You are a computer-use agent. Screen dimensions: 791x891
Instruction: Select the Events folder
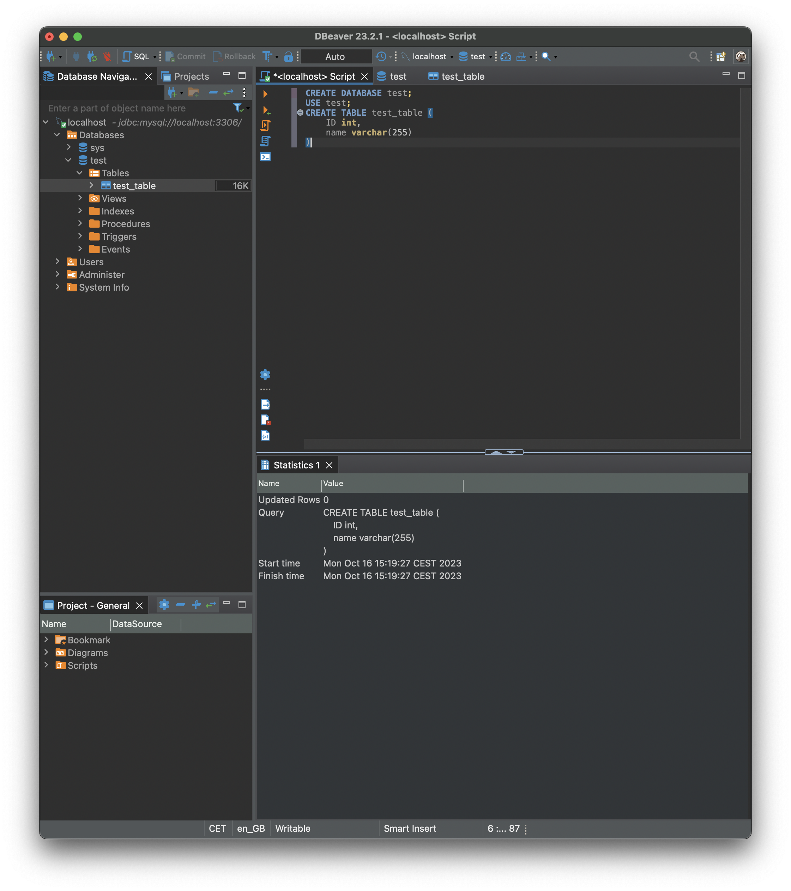pyautogui.click(x=109, y=249)
